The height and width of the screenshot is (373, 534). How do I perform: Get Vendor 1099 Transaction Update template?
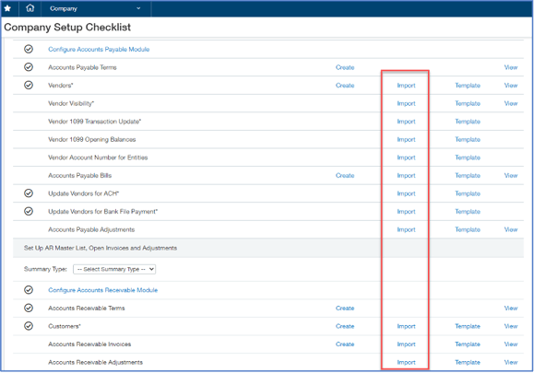pos(468,122)
